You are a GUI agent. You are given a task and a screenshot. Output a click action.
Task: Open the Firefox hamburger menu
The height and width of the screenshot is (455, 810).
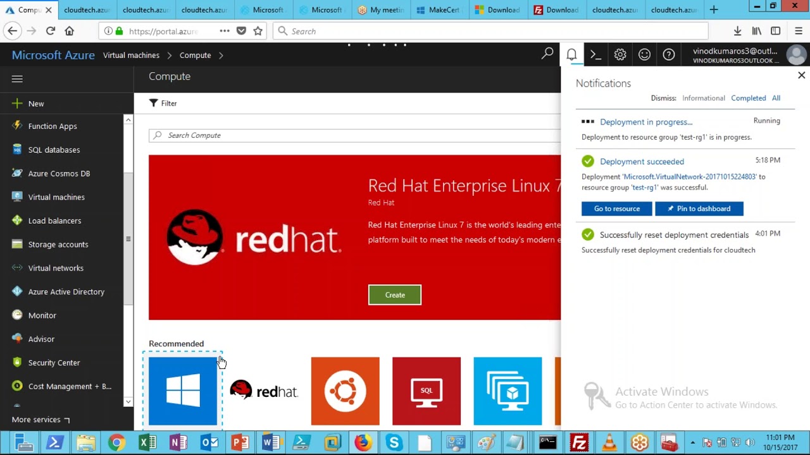click(798, 31)
